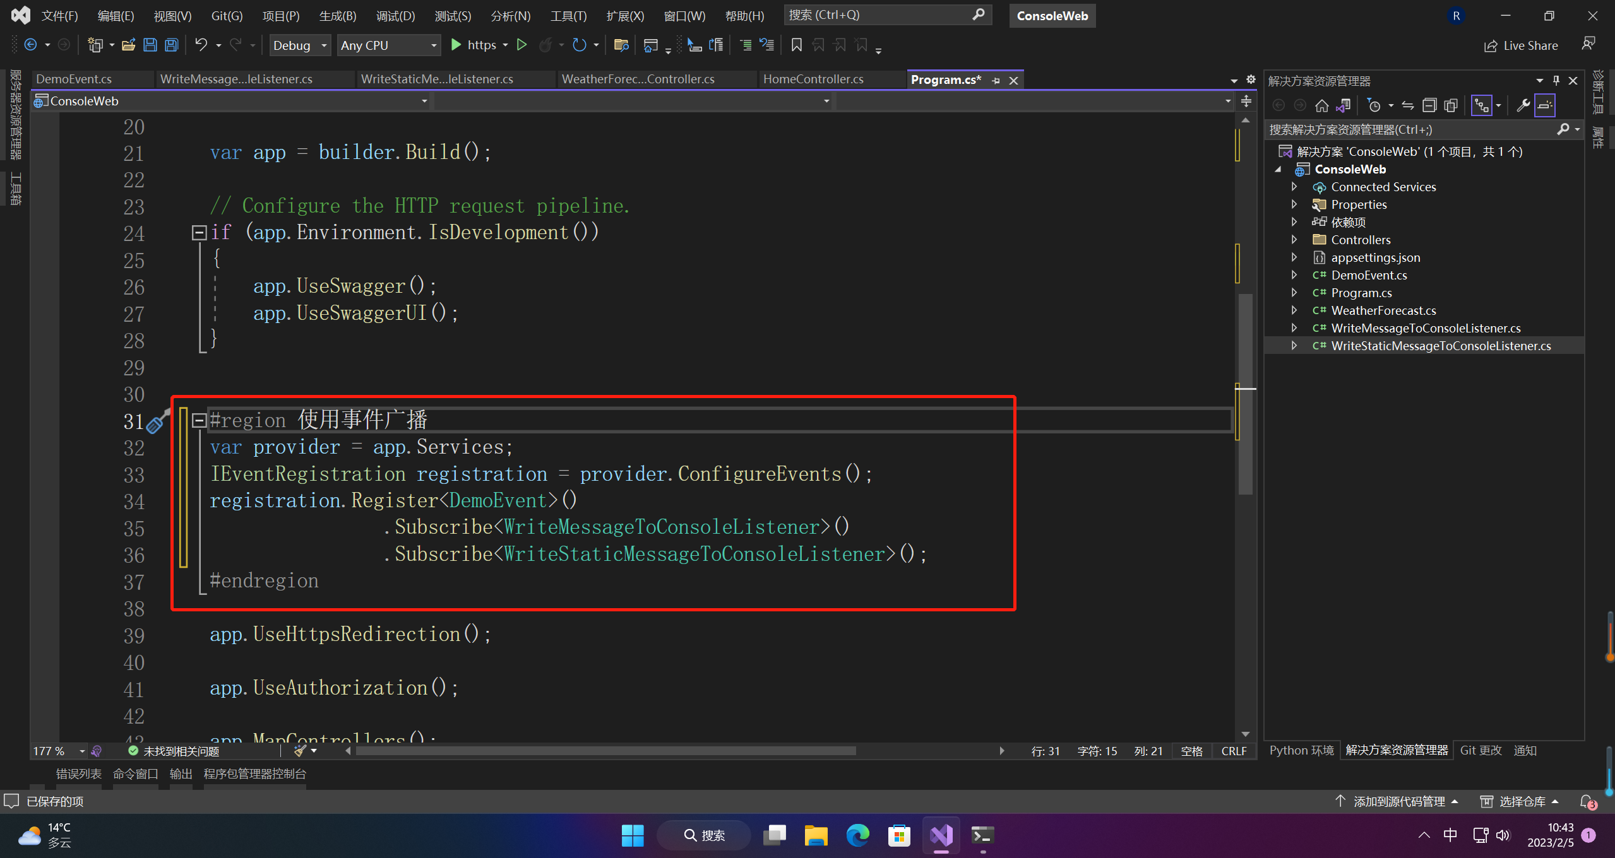Collapse the #region block at line 31
This screenshot has height=858, width=1615.
click(x=199, y=420)
